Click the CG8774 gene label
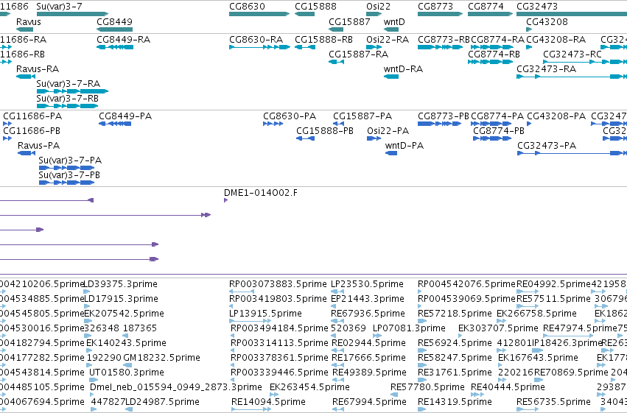This screenshot has height=413, width=627. tap(486, 7)
